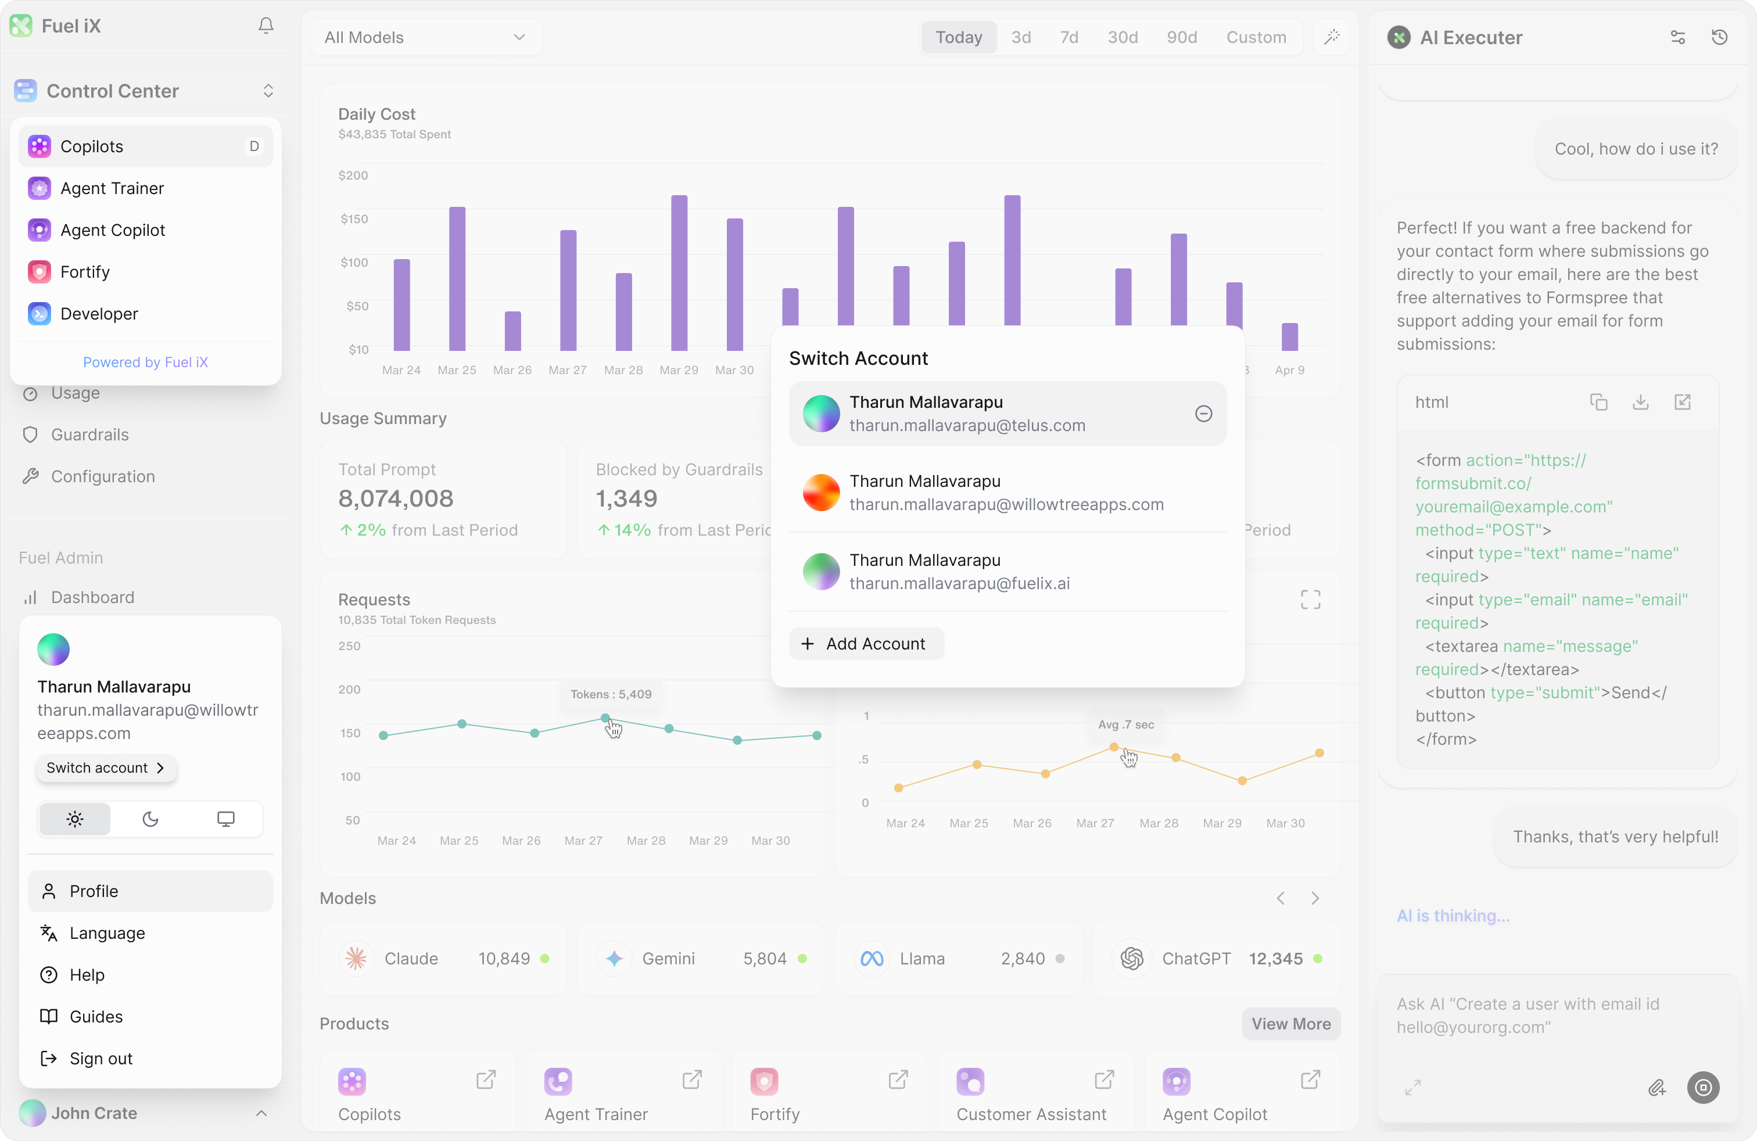Click the Llama model icon
This screenshot has width=1757, height=1141.
[872, 959]
